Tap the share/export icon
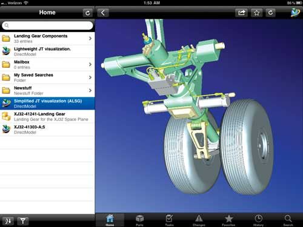Viewport: 303px width, 227px height. pos(241,13)
